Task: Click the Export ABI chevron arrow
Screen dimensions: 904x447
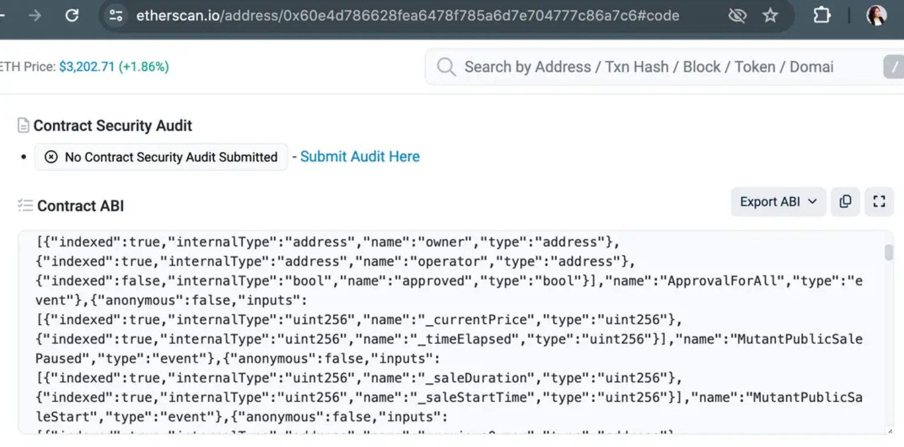Action: coord(812,202)
